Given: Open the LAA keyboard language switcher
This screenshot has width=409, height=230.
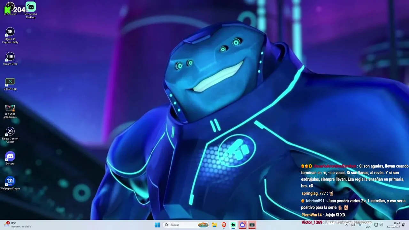Looking at the screenshot, I should (368, 225).
